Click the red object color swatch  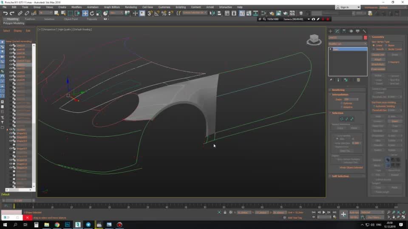[x=365, y=38]
